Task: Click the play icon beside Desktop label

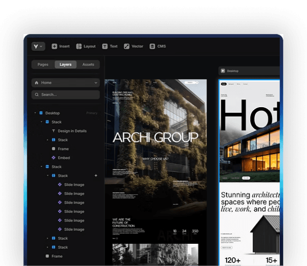Action: (223, 71)
